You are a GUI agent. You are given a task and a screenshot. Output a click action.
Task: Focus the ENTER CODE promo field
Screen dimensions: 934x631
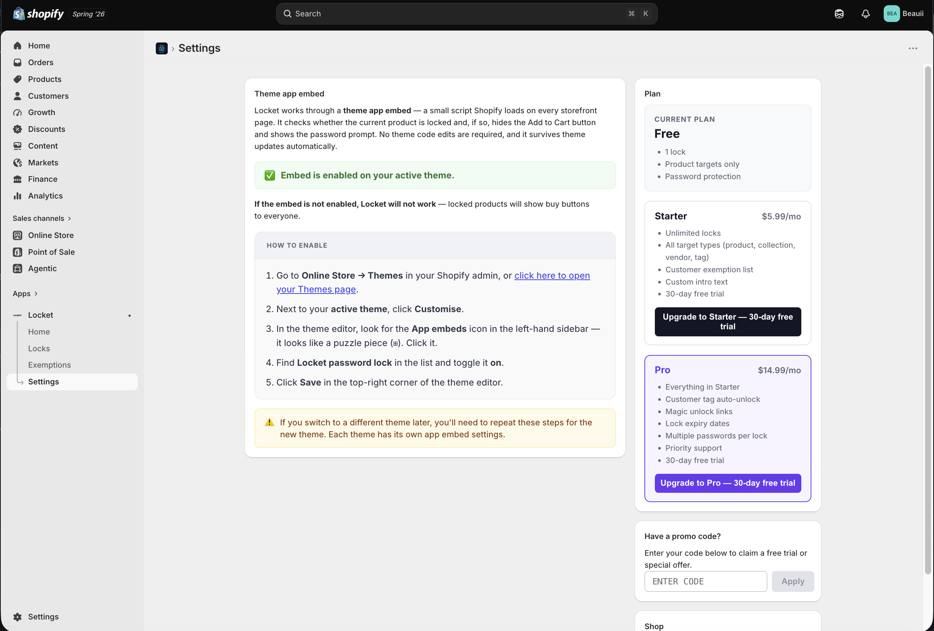[x=706, y=581]
